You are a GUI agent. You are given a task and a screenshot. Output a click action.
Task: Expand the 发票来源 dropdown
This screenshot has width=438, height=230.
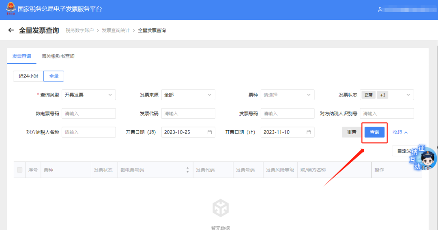(x=188, y=95)
